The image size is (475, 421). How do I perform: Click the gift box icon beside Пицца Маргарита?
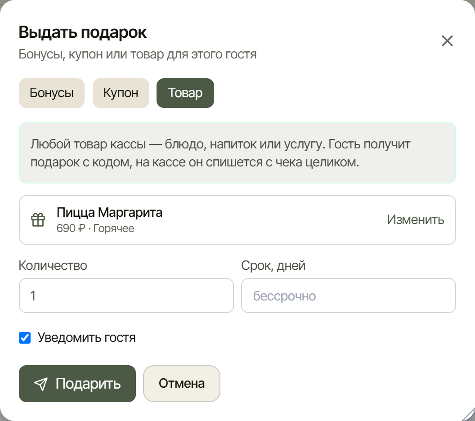pos(38,220)
